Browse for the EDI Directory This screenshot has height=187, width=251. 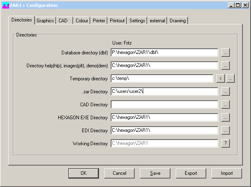(x=225, y=130)
